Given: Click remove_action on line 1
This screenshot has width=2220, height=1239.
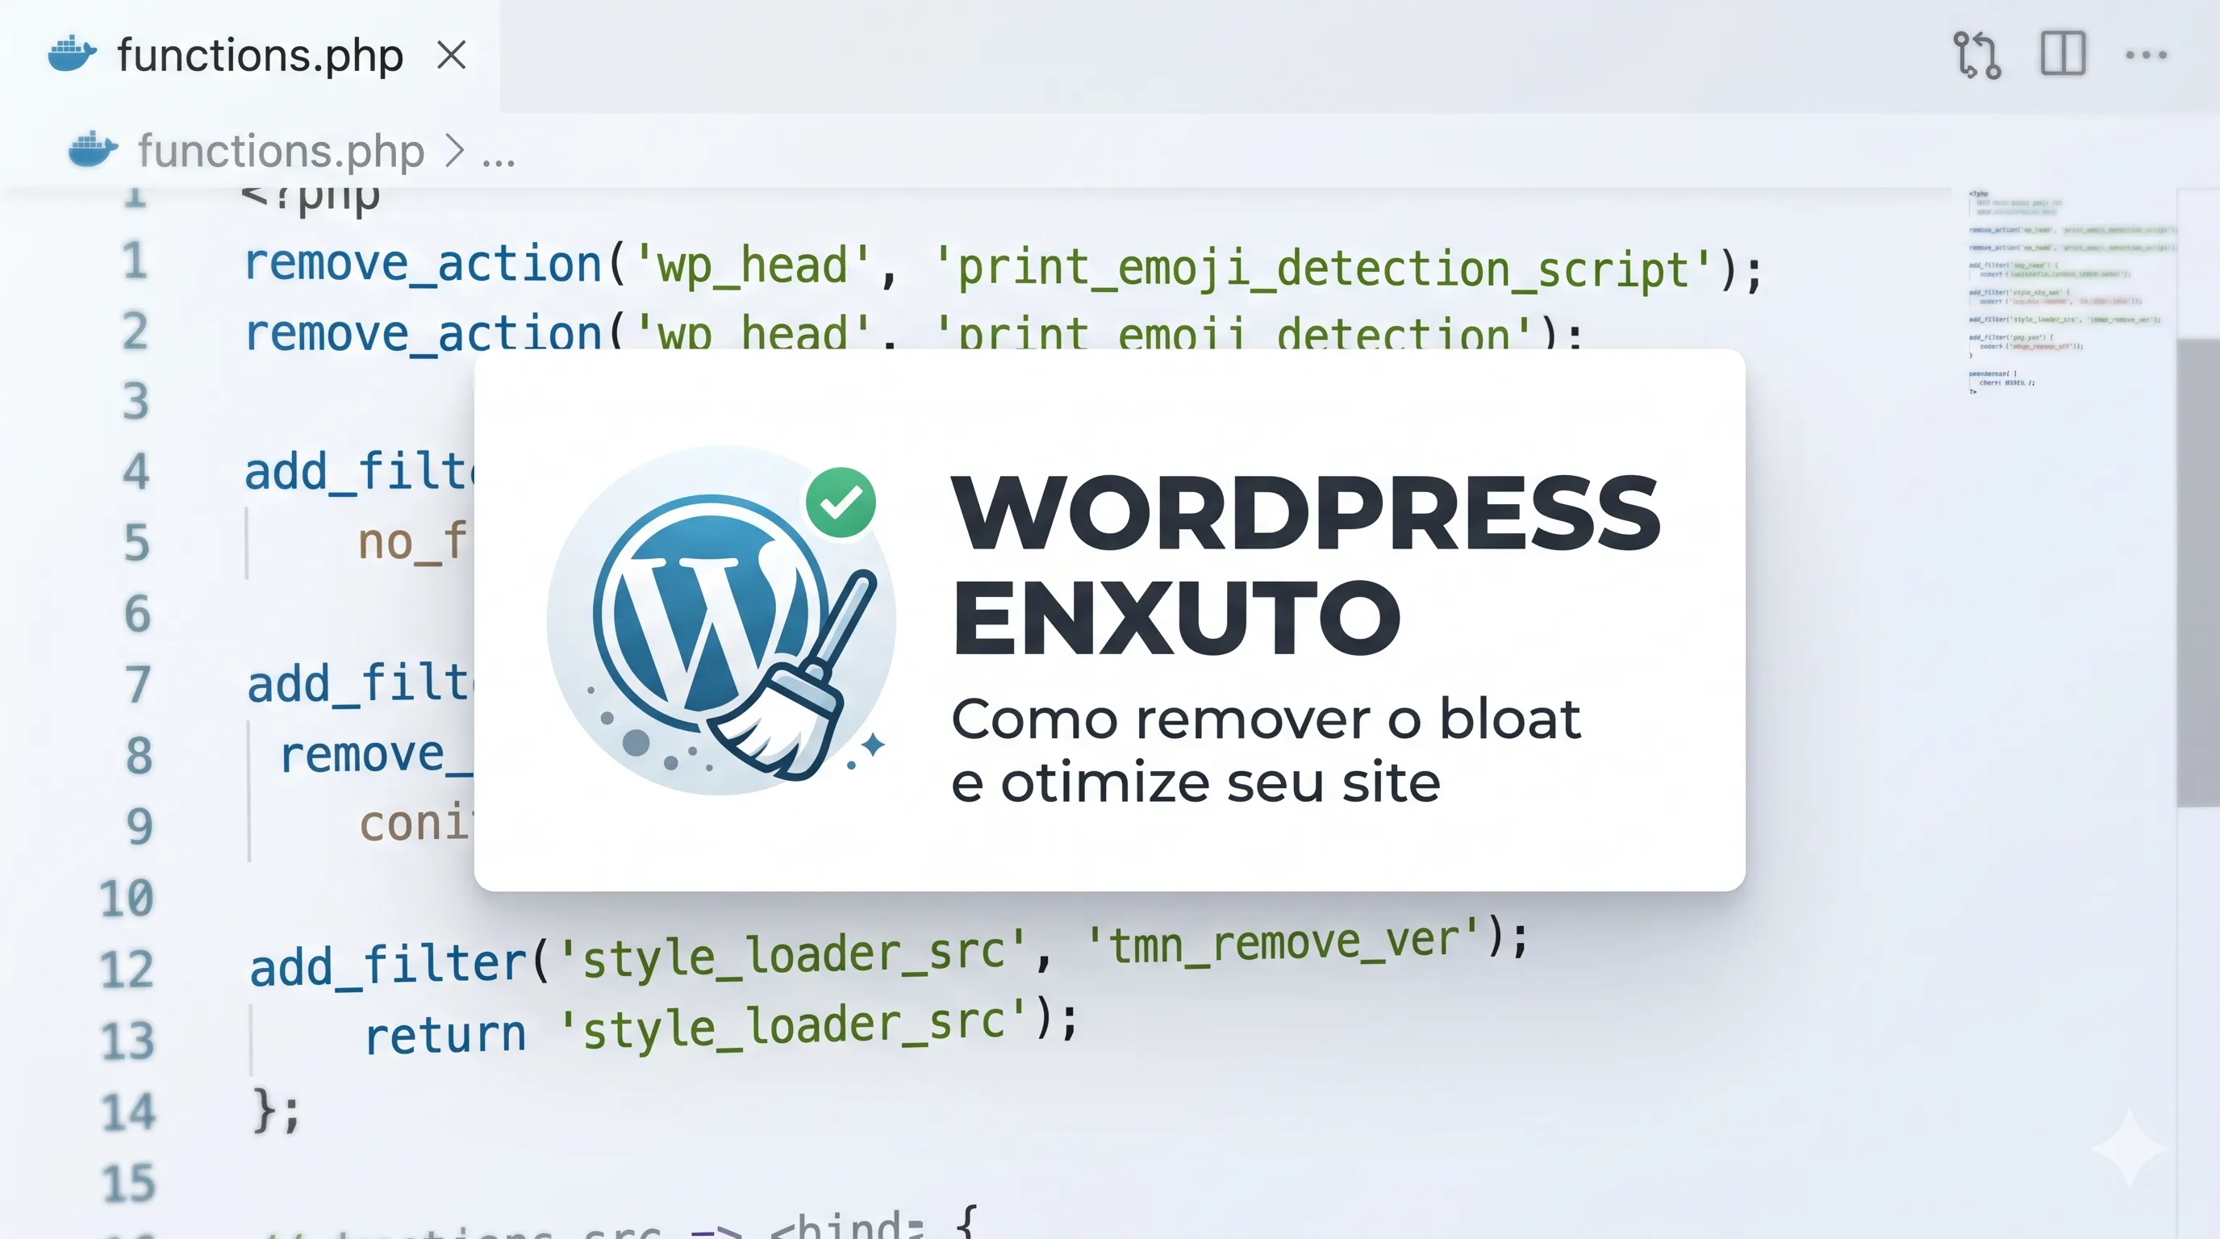Looking at the screenshot, I should click(424, 263).
